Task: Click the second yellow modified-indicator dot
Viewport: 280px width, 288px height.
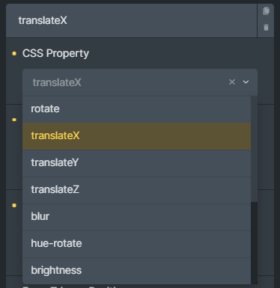Action: tap(14, 120)
